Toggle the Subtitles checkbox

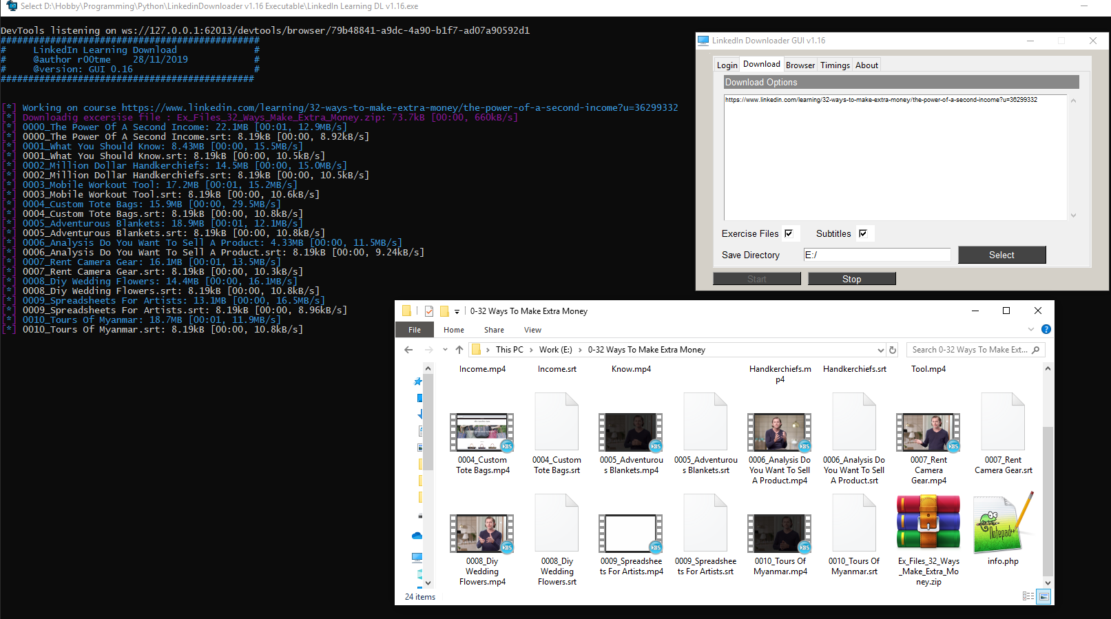point(862,233)
